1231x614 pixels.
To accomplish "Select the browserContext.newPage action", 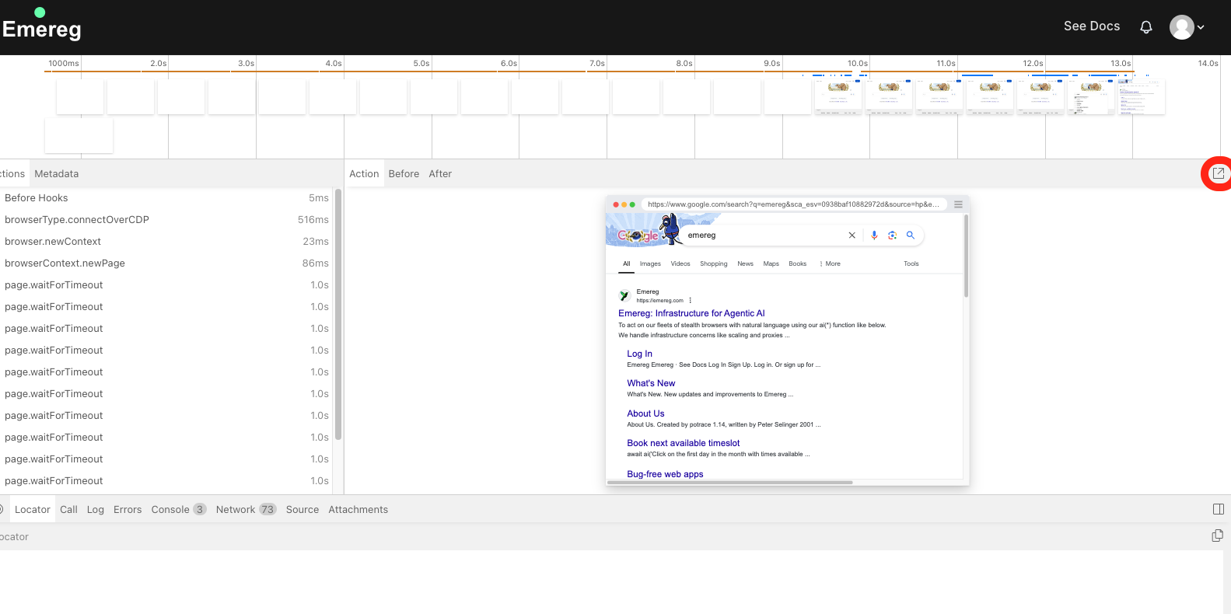I will click(x=166, y=263).
